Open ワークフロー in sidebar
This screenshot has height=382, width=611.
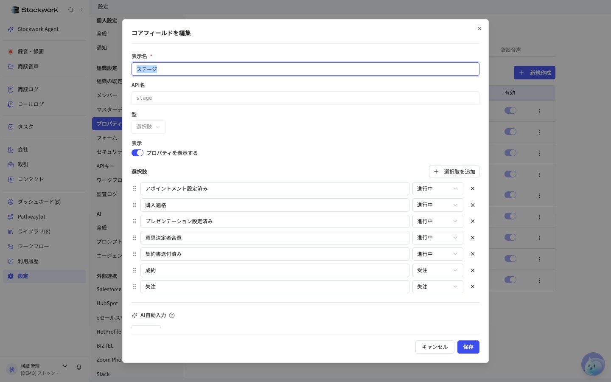[x=44, y=246]
